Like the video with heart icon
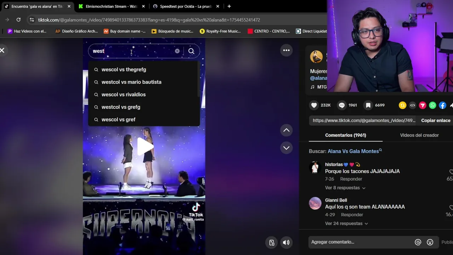Image resolution: width=453 pixels, height=255 pixels. (x=314, y=105)
